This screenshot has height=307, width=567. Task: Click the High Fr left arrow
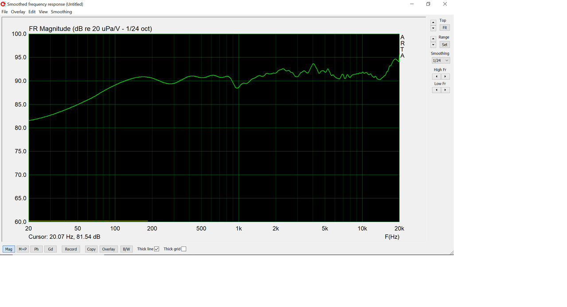click(437, 77)
